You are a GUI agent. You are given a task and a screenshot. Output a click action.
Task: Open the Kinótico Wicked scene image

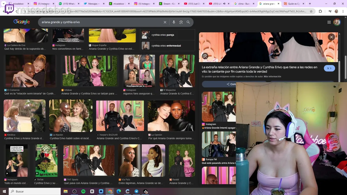click(25, 116)
